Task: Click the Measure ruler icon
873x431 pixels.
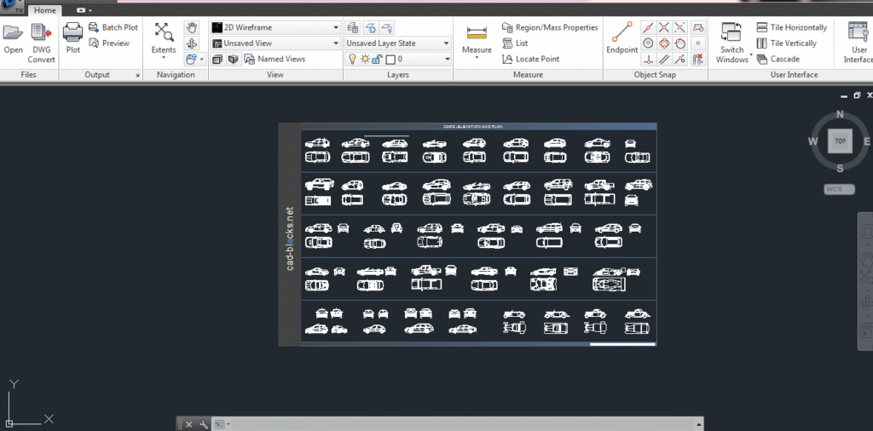Action: click(477, 33)
